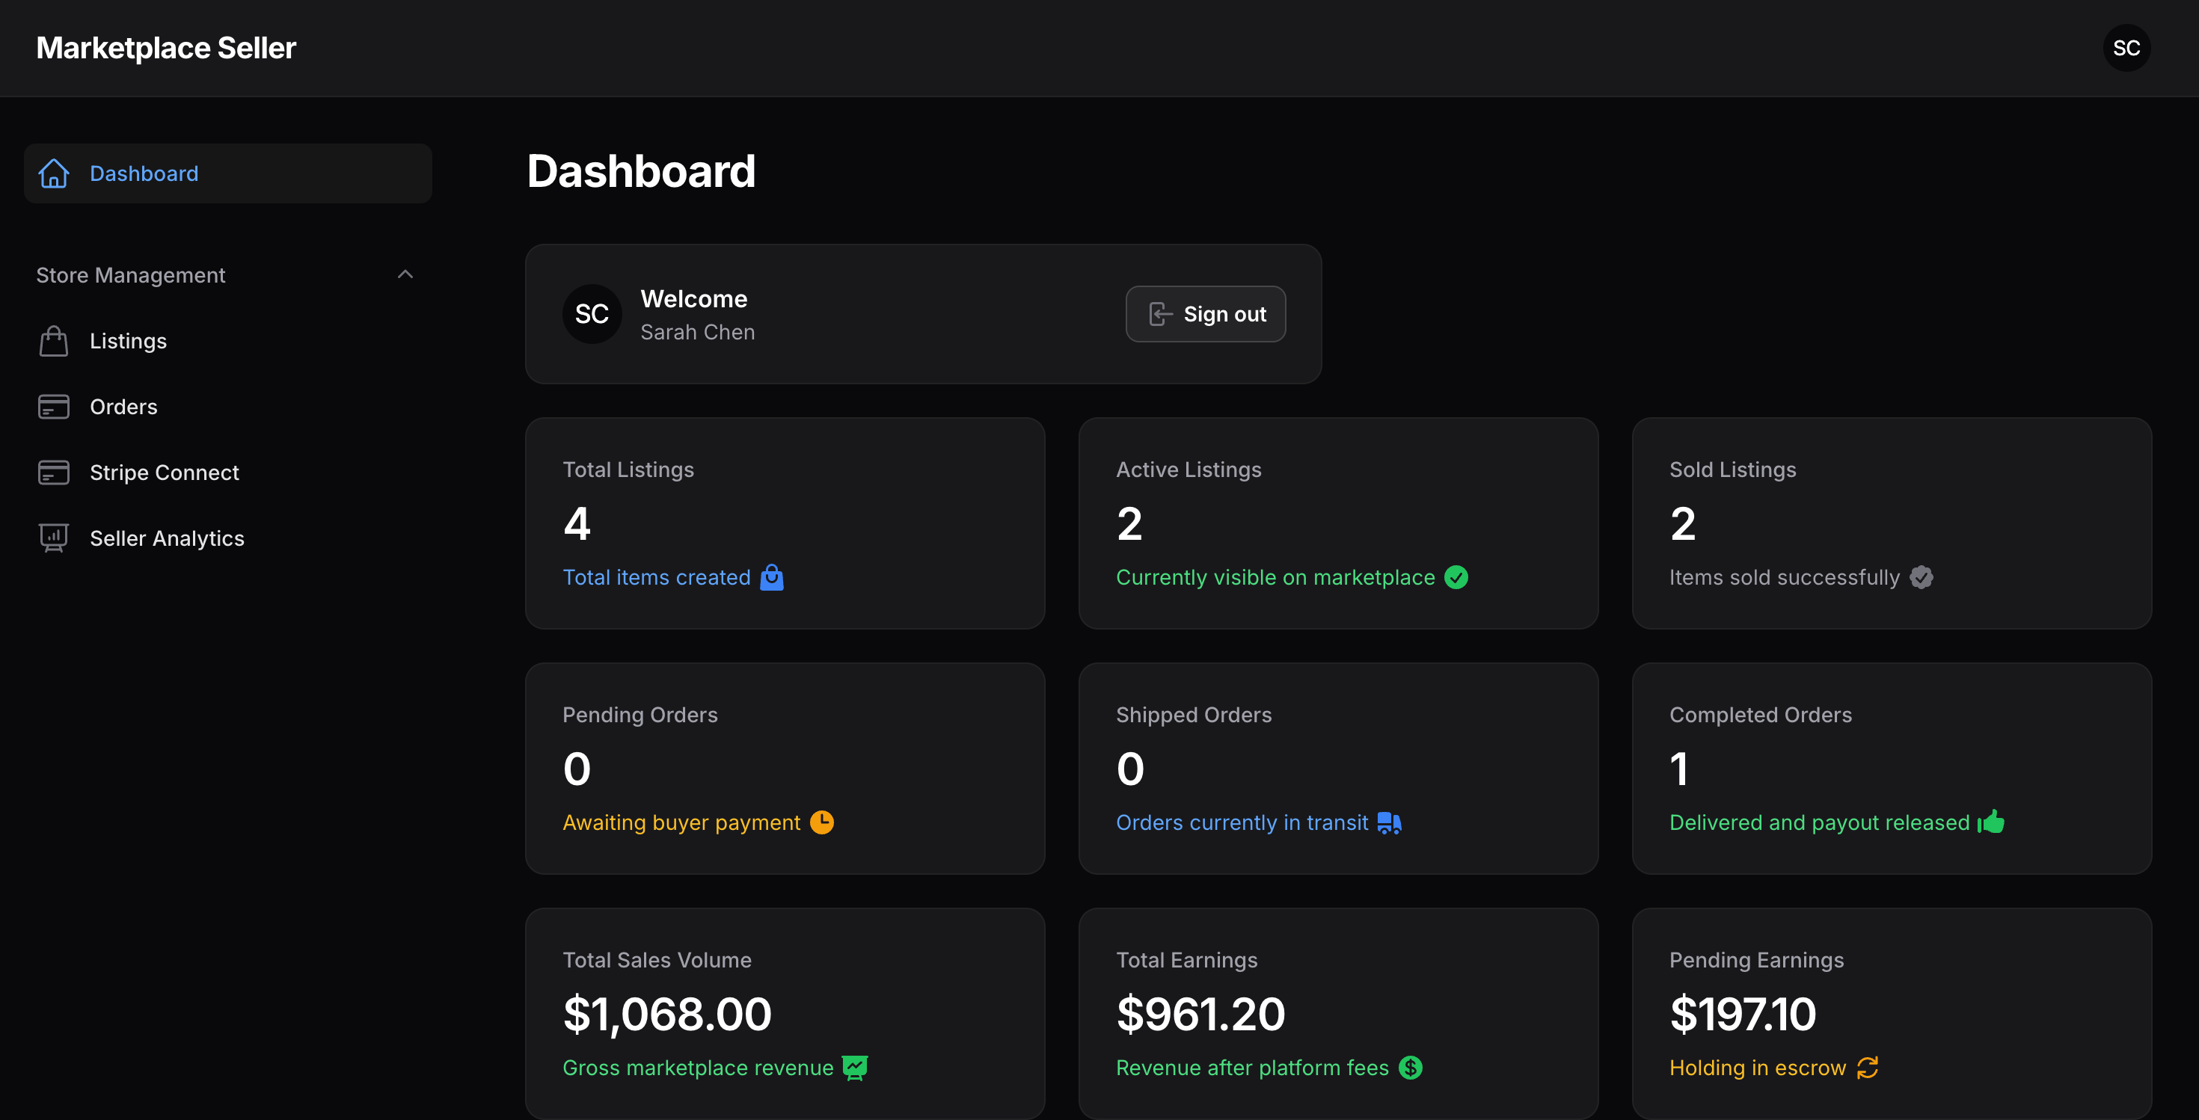The width and height of the screenshot is (2199, 1120).
Task: Click the chart icon after Gross marketplace revenue
Action: coord(856,1068)
